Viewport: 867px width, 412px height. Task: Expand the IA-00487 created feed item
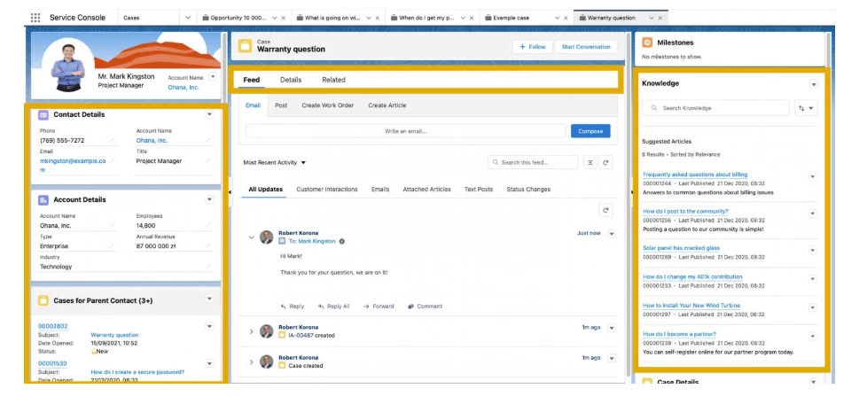[252, 331]
